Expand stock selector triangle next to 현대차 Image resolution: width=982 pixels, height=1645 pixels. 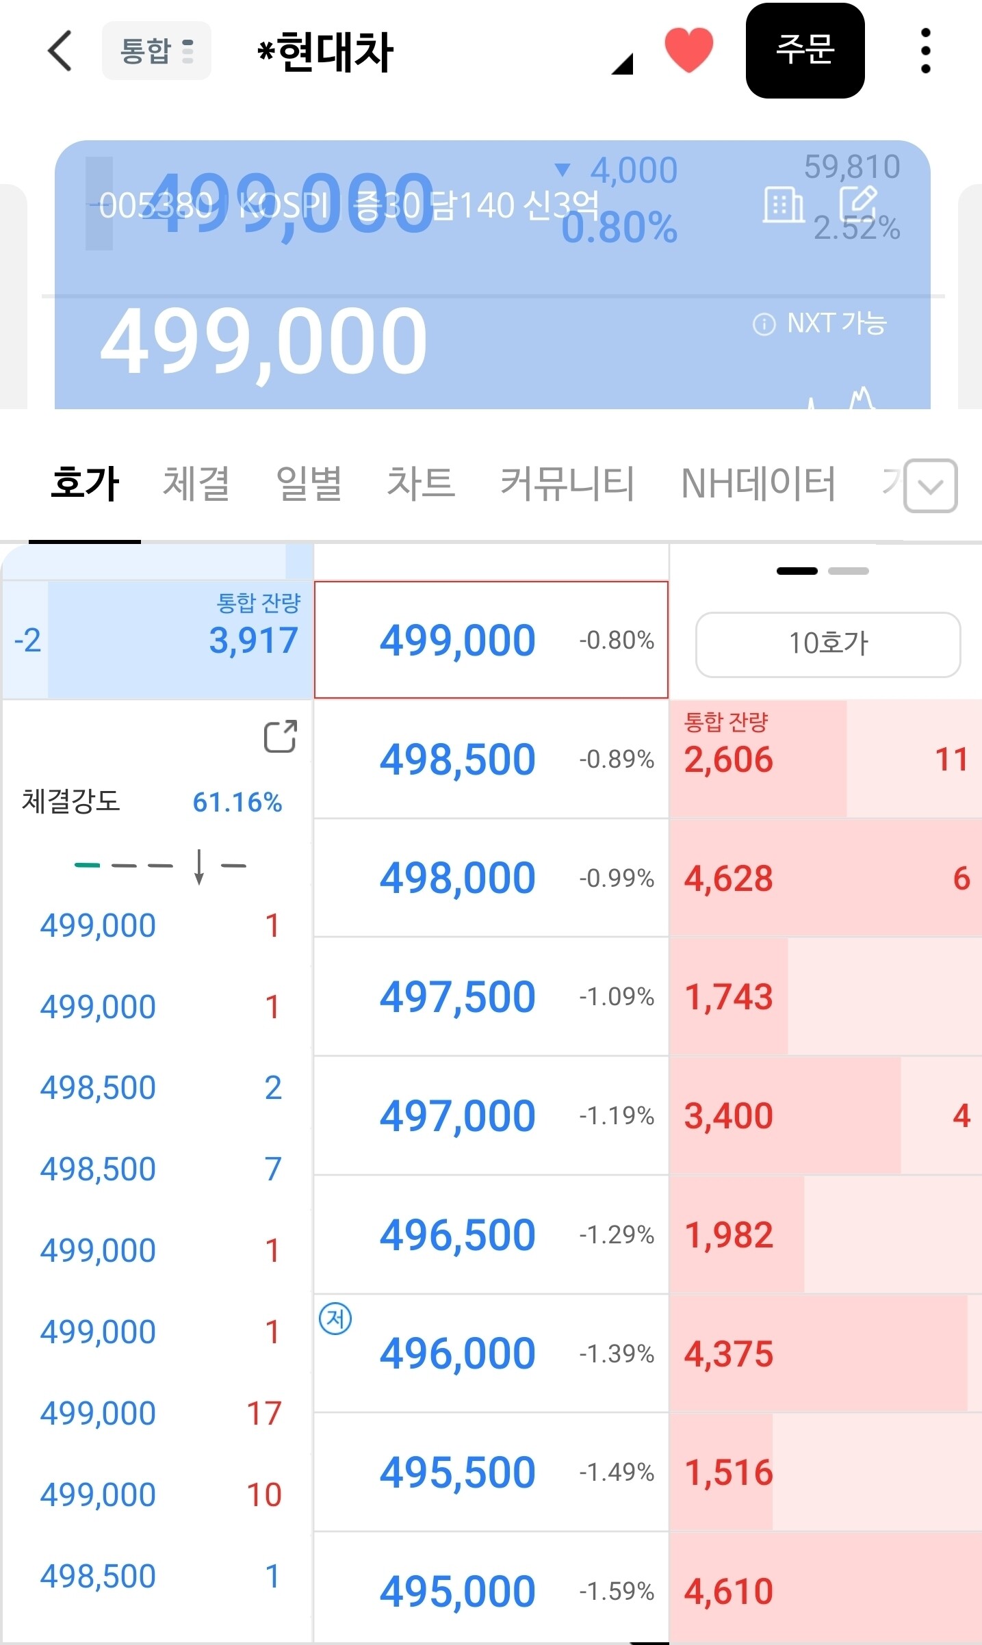pos(623,64)
